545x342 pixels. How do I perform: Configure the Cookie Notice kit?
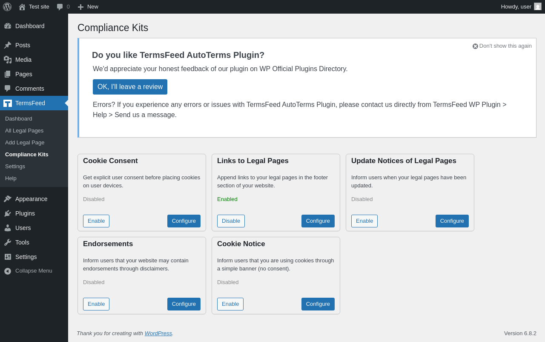click(x=318, y=304)
